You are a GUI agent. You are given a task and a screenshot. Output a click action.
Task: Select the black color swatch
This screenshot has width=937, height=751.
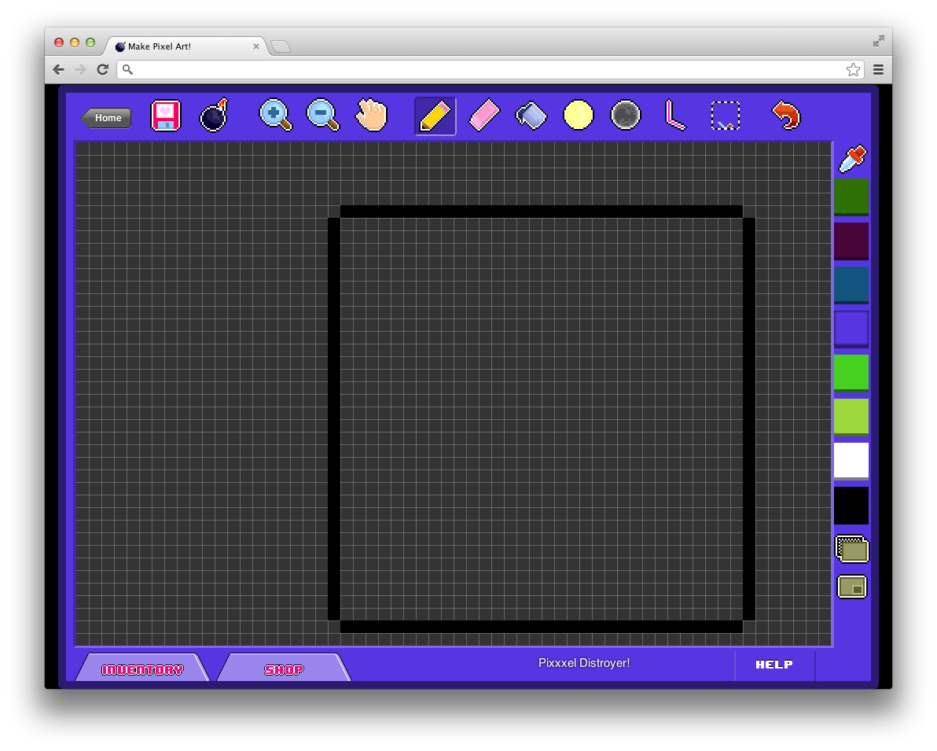(851, 505)
